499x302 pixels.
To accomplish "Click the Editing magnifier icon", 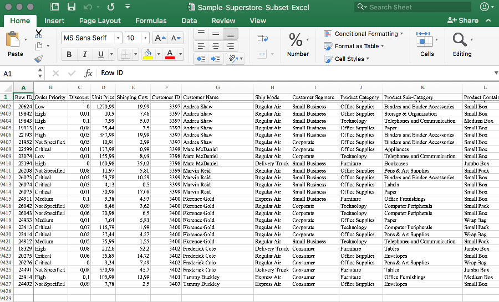I will click(460, 40).
